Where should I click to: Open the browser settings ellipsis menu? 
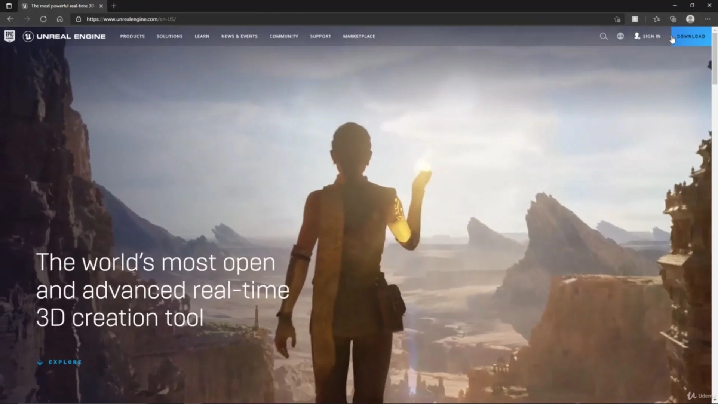point(708,19)
